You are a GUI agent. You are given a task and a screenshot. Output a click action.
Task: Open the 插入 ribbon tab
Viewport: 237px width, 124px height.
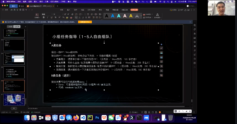pos(68,10)
